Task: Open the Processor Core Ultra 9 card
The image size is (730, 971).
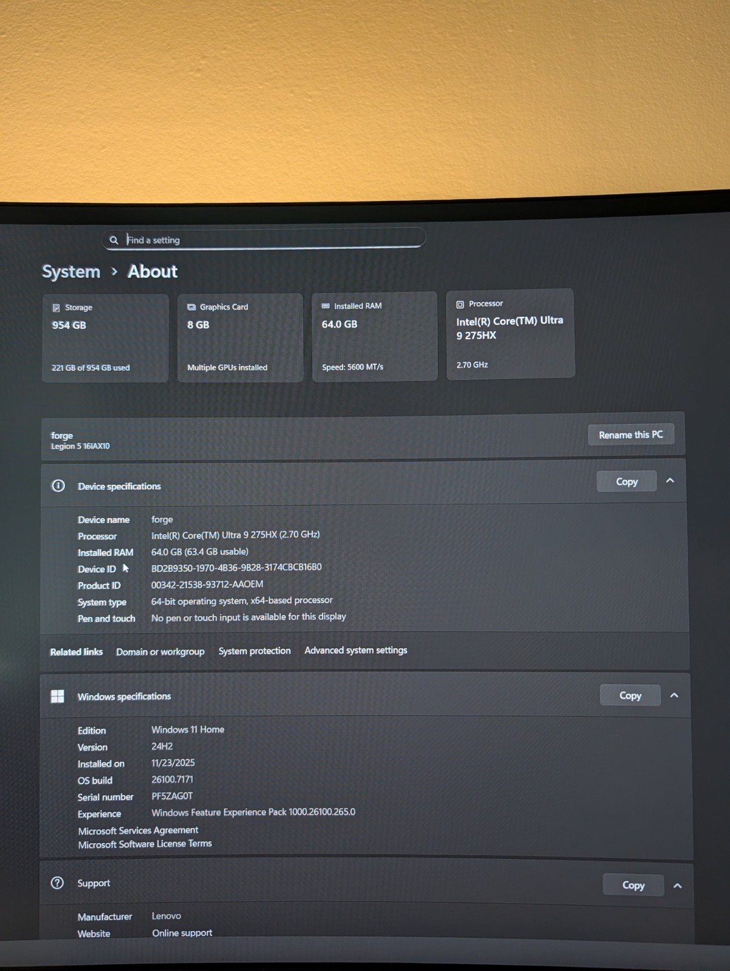Action: [x=511, y=334]
